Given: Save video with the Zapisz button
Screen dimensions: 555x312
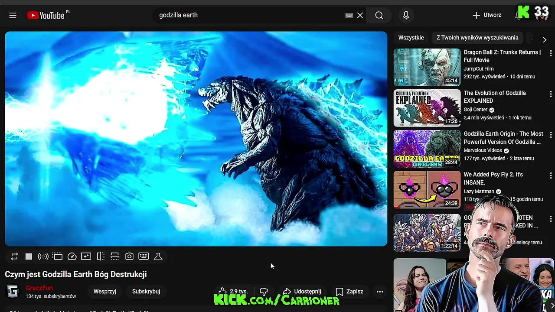Looking at the screenshot, I should (x=349, y=292).
